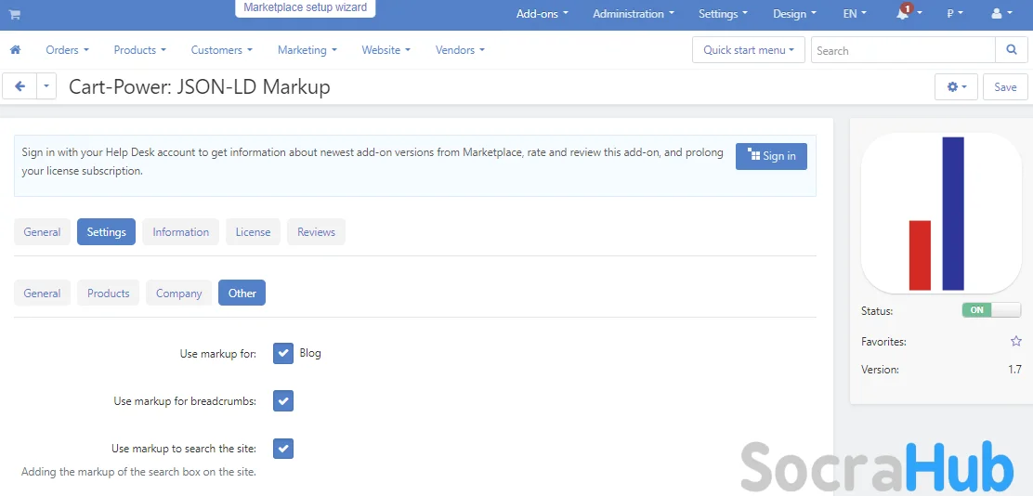Open the EN language dropdown

pos(854,14)
